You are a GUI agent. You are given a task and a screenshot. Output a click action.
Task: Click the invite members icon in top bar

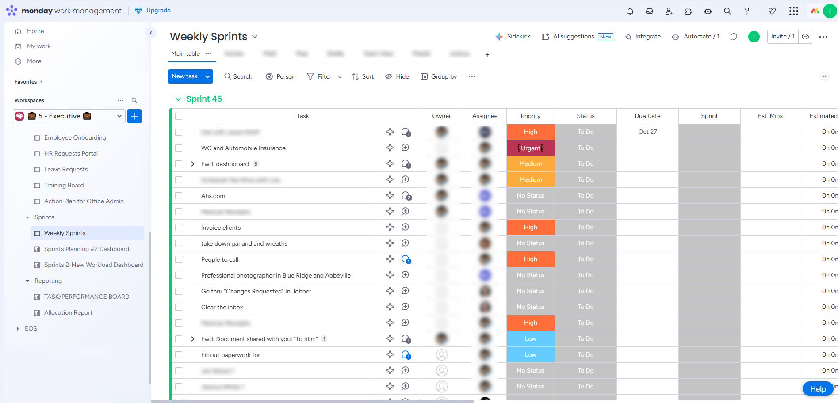coord(669,11)
